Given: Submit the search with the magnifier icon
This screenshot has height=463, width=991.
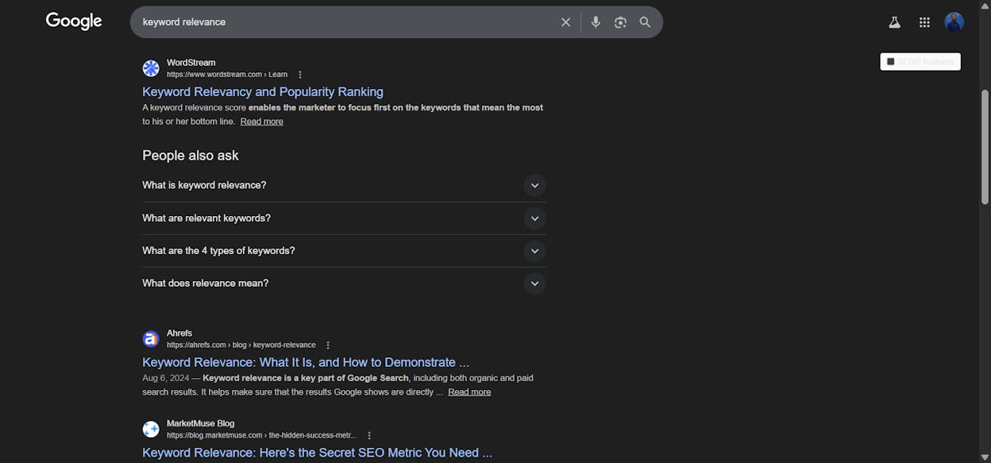Looking at the screenshot, I should click(x=645, y=22).
